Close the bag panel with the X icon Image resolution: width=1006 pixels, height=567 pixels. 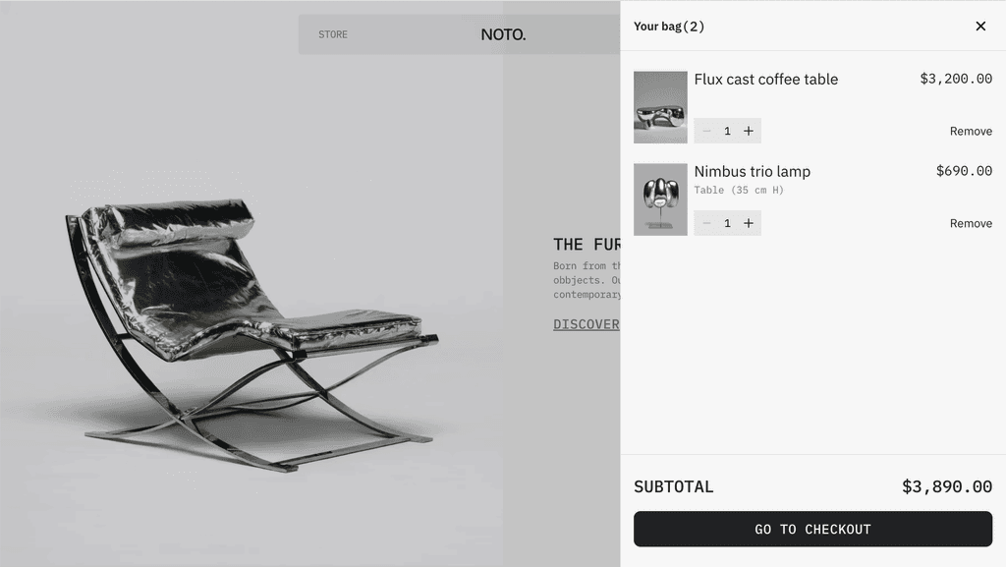tap(980, 26)
